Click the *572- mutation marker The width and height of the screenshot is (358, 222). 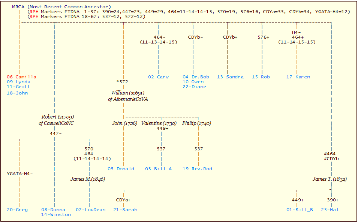click(x=123, y=82)
